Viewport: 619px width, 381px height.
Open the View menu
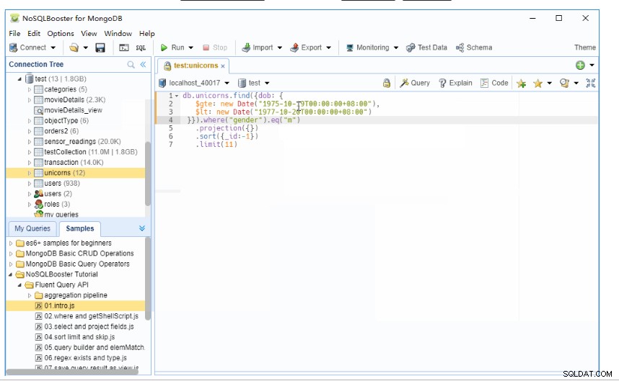(x=89, y=33)
